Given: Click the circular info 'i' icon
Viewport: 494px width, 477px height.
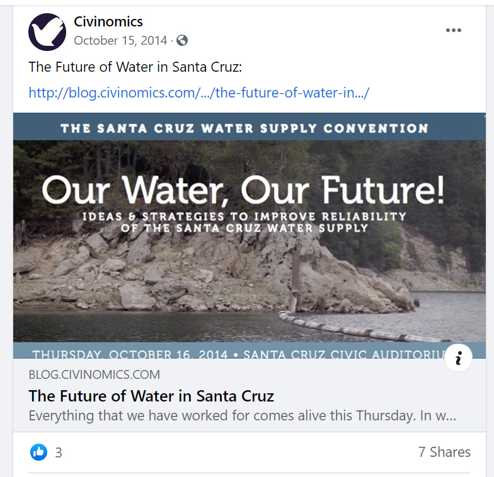Looking at the screenshot, I should point(458,359).
